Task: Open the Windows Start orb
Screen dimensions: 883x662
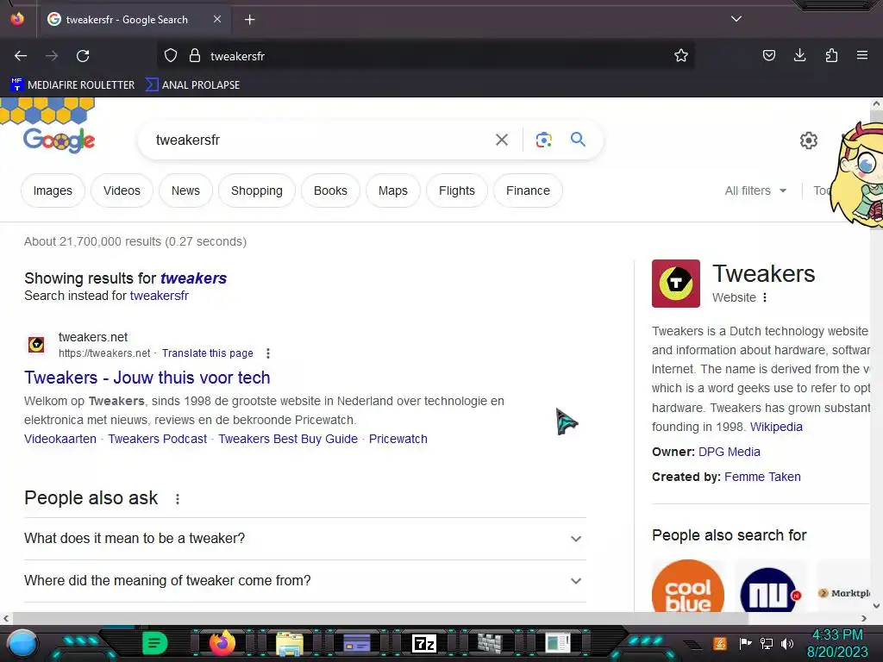Action: [x=22, y=643]
